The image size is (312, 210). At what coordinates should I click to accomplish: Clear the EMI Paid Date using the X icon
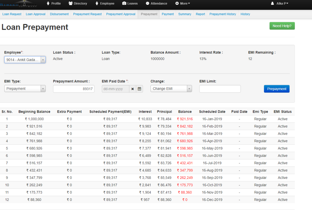coord(133,89)
